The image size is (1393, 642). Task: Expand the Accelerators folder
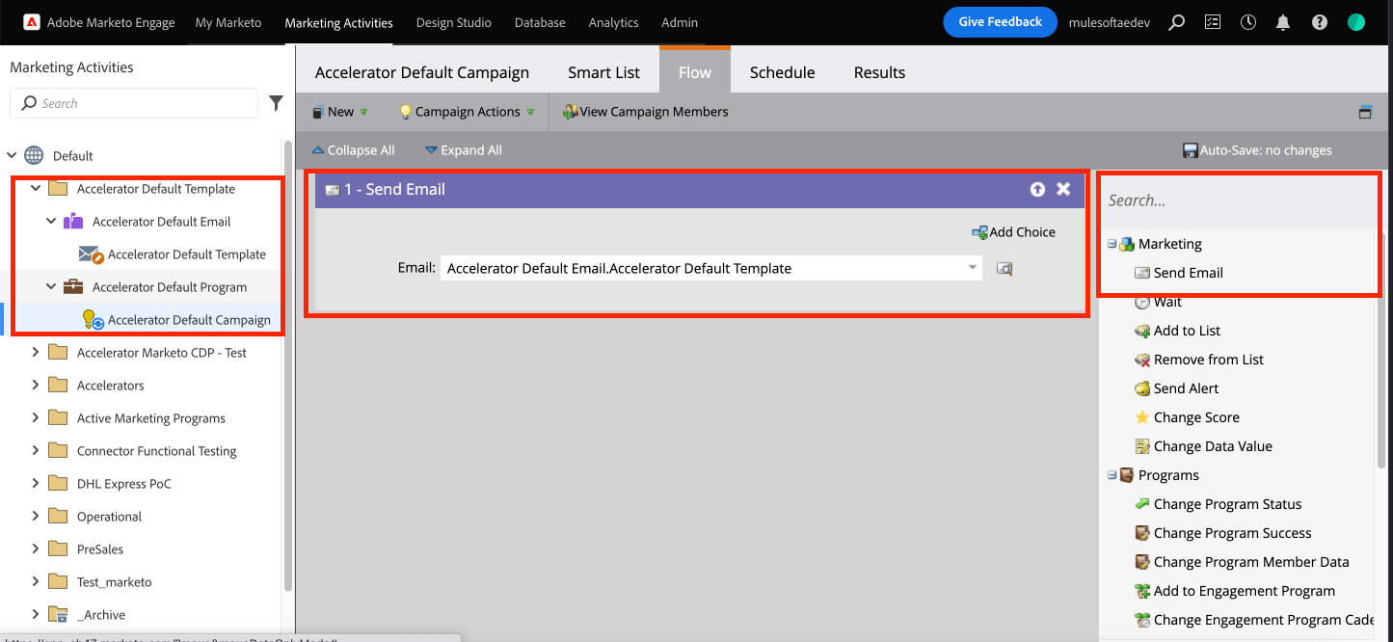(x=36, y=386)
